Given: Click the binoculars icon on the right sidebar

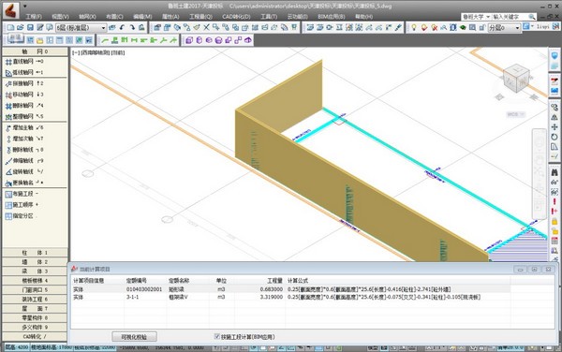Looking at the screenshot, I should tap(555, 172).
